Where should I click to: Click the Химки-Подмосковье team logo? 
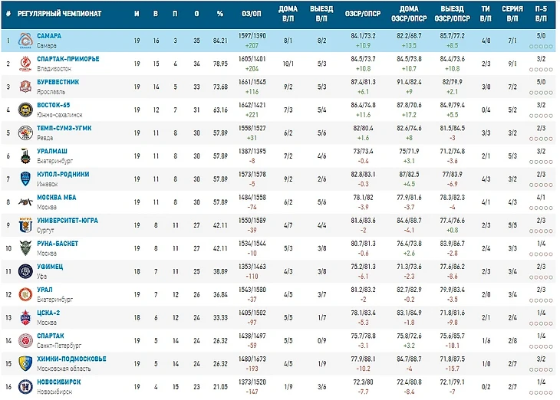coord(26,362)
